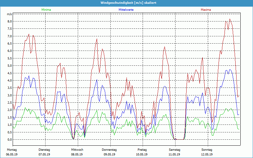253x158 pixels.
Task: Click the blue Mittelwerte legend label
Action: coord(126,10)
